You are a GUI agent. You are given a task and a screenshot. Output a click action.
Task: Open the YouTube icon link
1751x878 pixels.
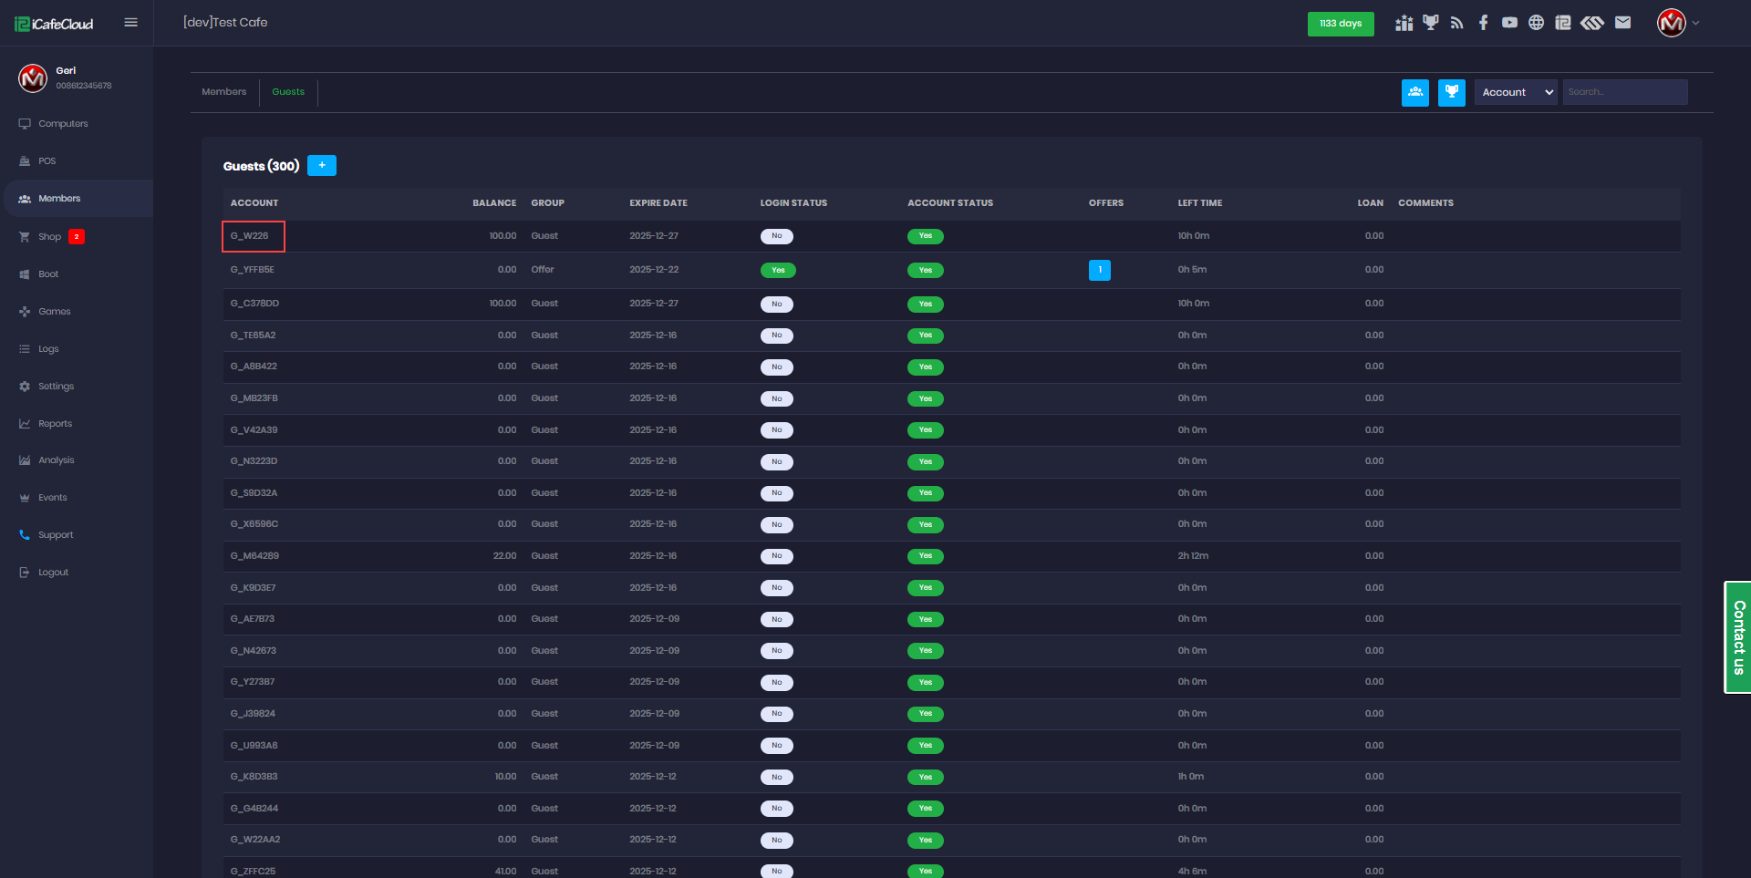coord(1509,23)
